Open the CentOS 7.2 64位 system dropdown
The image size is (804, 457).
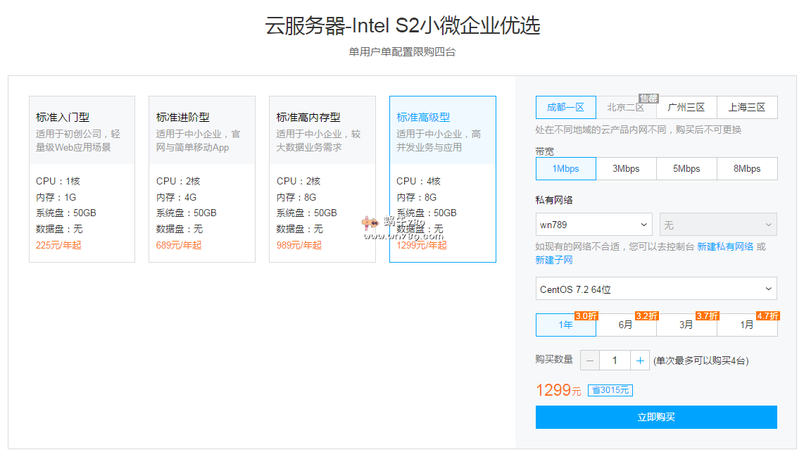click(x=656, y=289)
